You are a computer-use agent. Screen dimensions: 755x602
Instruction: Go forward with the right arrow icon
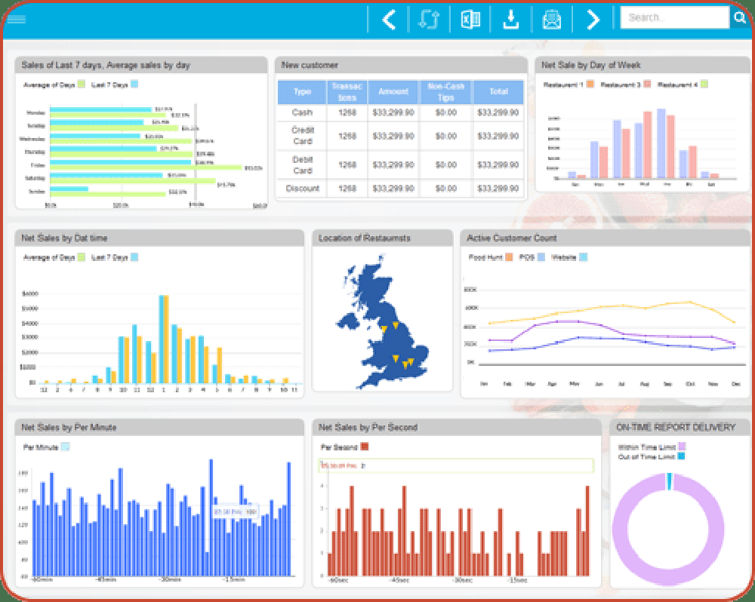(593, 20)
